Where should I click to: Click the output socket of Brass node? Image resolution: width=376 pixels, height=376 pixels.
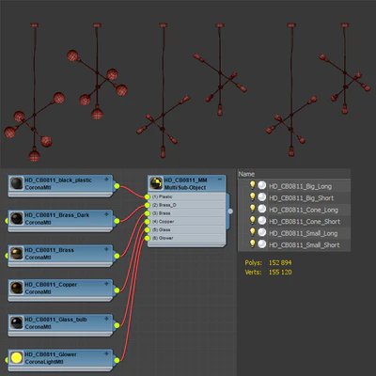coord(117,256)
